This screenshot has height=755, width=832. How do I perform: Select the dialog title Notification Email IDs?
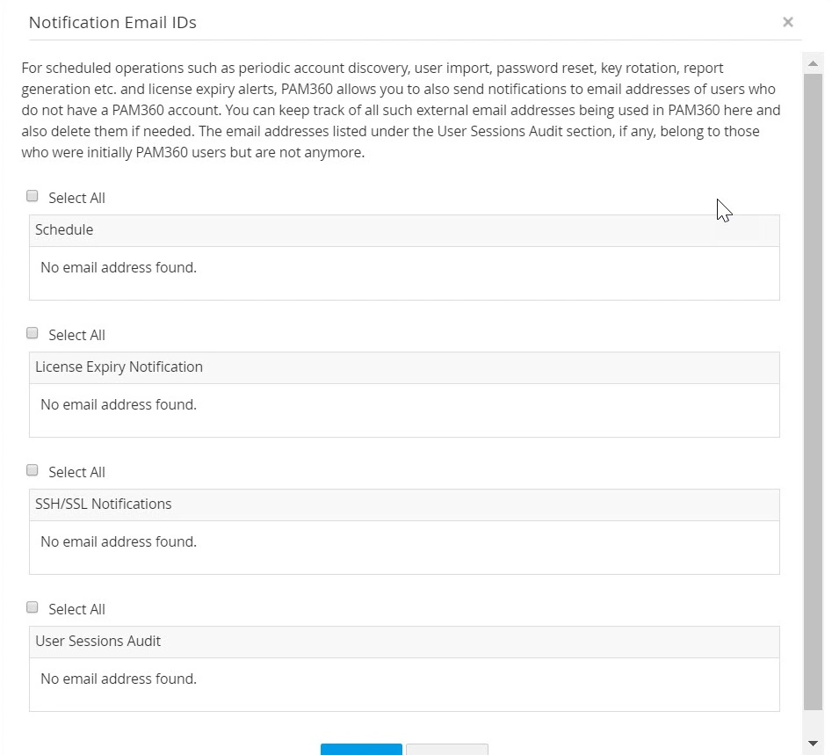click(x=112, y=22)
